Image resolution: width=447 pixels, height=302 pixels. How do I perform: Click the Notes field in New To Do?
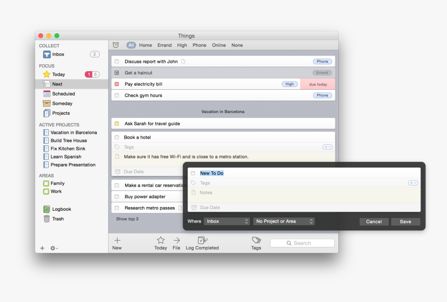[304, 195]
